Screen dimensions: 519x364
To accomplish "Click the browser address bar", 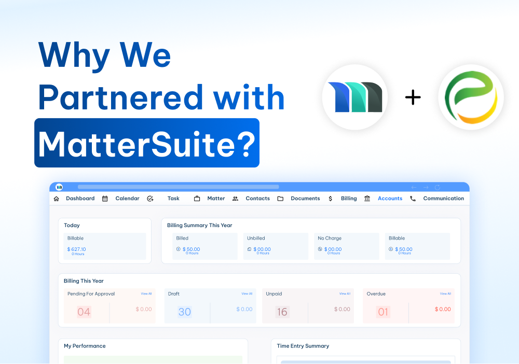I will coord(178,187).
